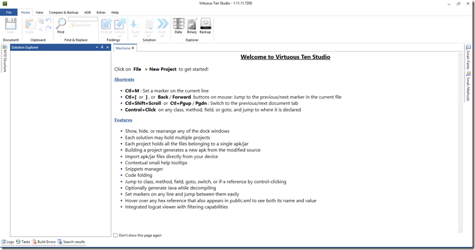This screenshot has height=250, width=475.
Task: Open the ADB ribbon tab
Action: pos(88,12)
